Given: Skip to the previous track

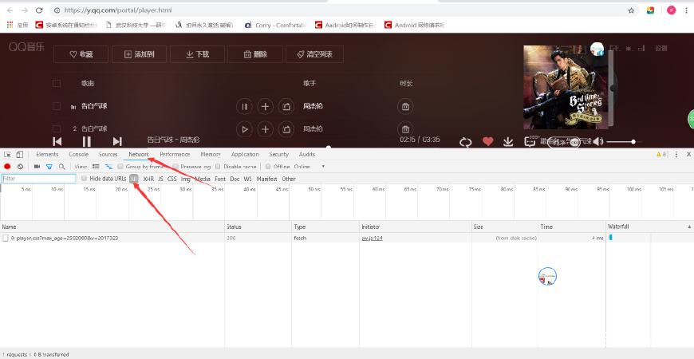Looking at the screenshot, I should pyautogui.click(x=57, y=141).
